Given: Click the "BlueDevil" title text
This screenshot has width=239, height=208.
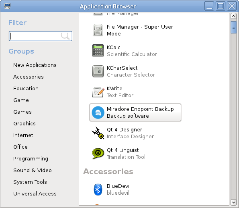Looking at the screenshot, I should 118,186.
